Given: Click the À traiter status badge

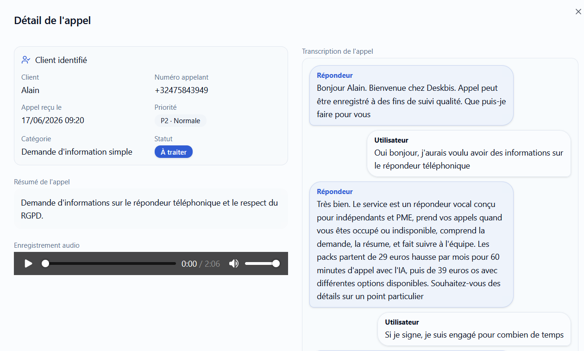Looking at the screenshot, I should 174,152.
